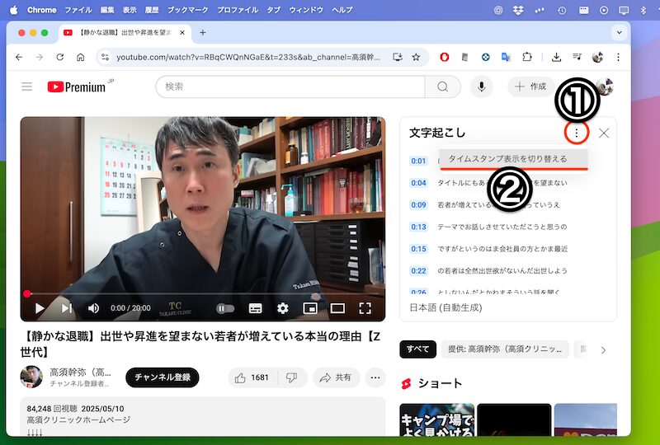660x445 pixels.
Task: Open Chrome extensions puzzle icon
Action: [526, 57]
